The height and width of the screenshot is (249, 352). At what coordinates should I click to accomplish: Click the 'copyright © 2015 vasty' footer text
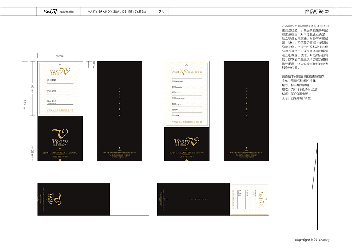coord(312,240)
